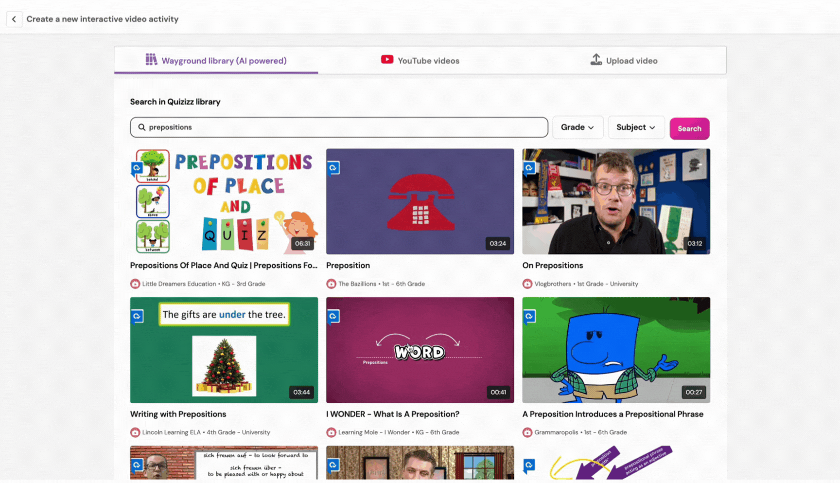The width and height of the screenshot is (840, 483).
Task: Open the Writing with Prepositions Christmas tree thumbnail
Action: [224, 350]
